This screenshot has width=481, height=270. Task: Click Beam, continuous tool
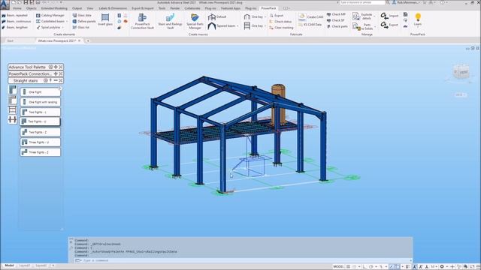coord(17,22)
